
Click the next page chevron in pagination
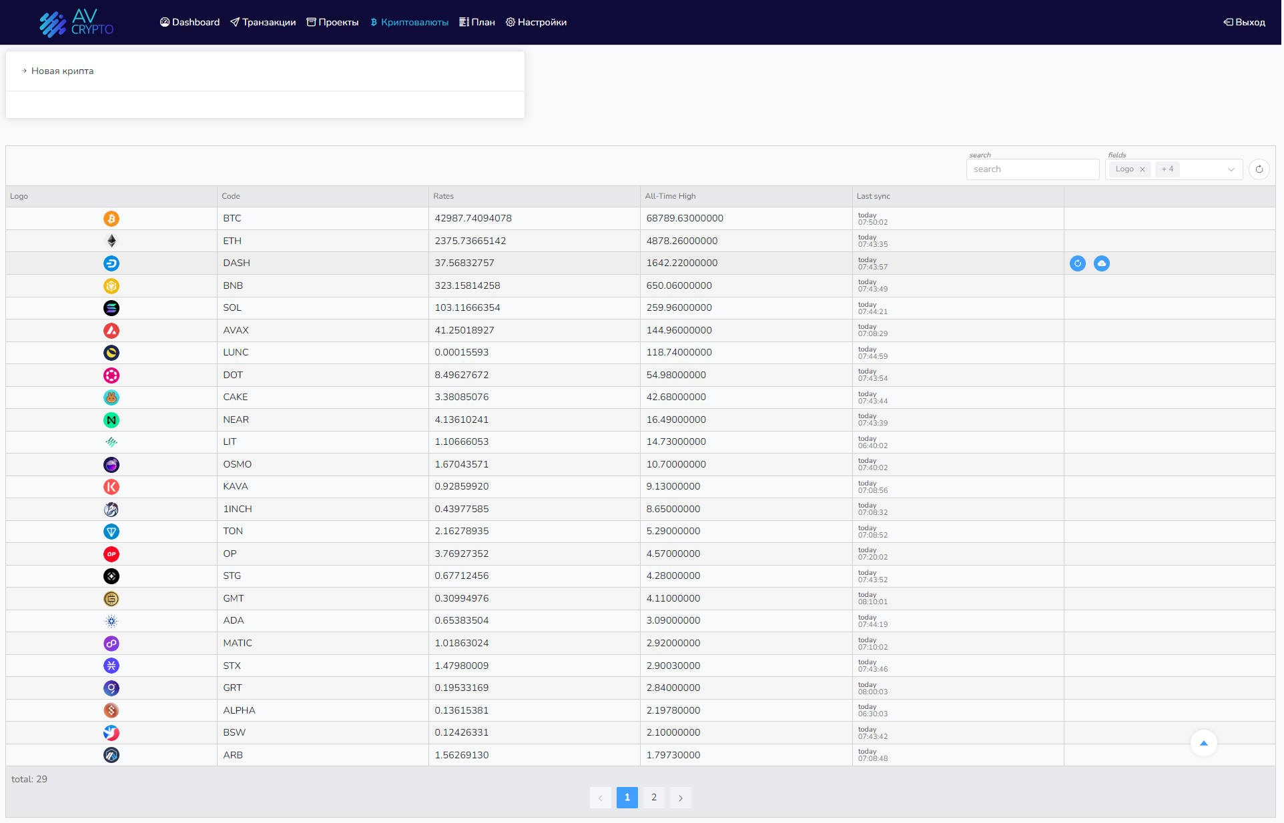(681, 797)
